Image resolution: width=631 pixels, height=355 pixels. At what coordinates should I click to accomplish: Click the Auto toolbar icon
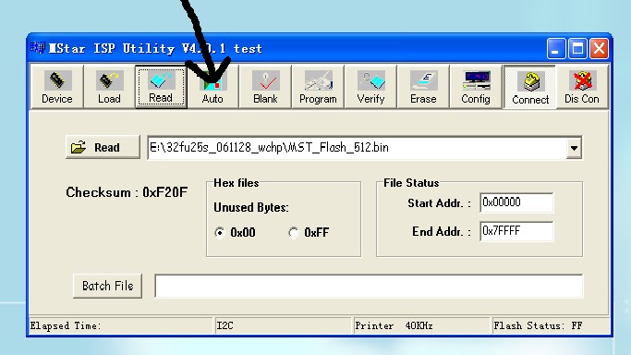212,87
